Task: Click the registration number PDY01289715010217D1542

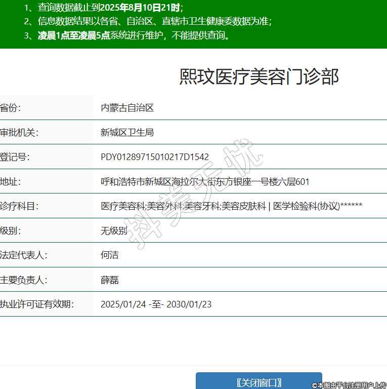Action: coord(155,157)
